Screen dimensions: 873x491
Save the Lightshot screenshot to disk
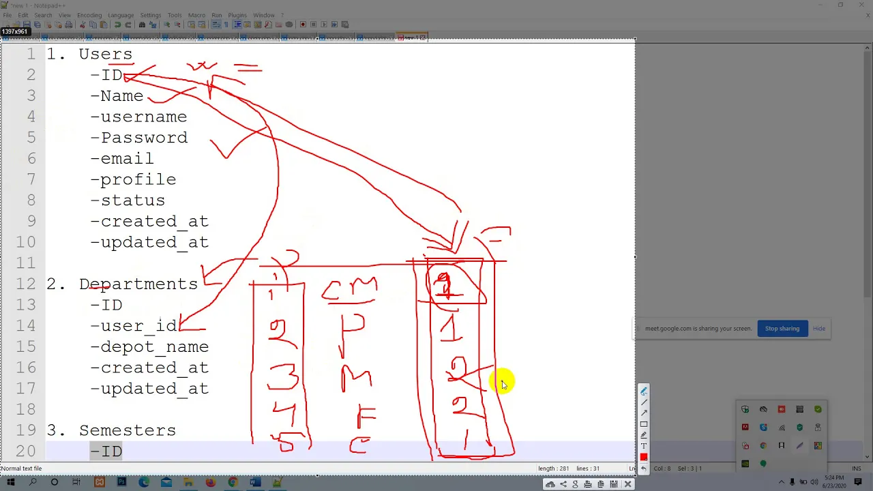pyautogui.click(x=614, y=484)
